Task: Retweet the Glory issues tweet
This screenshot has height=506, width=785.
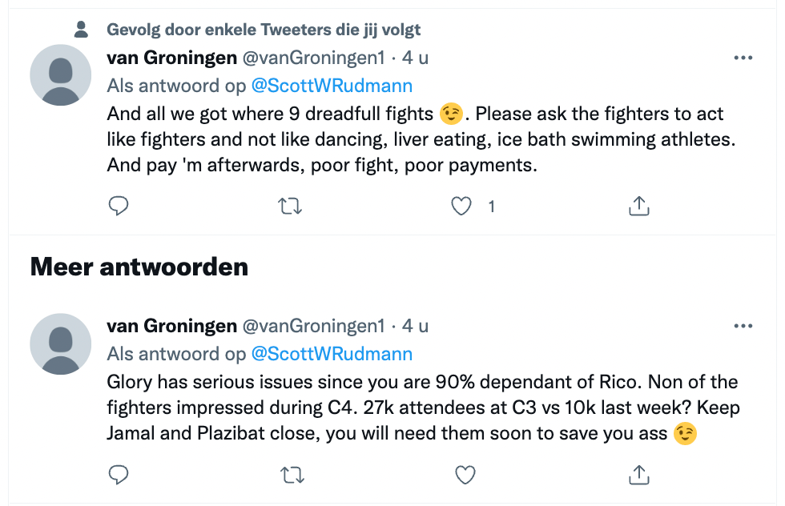Action: pyautogui.click(x=289, y=475)
